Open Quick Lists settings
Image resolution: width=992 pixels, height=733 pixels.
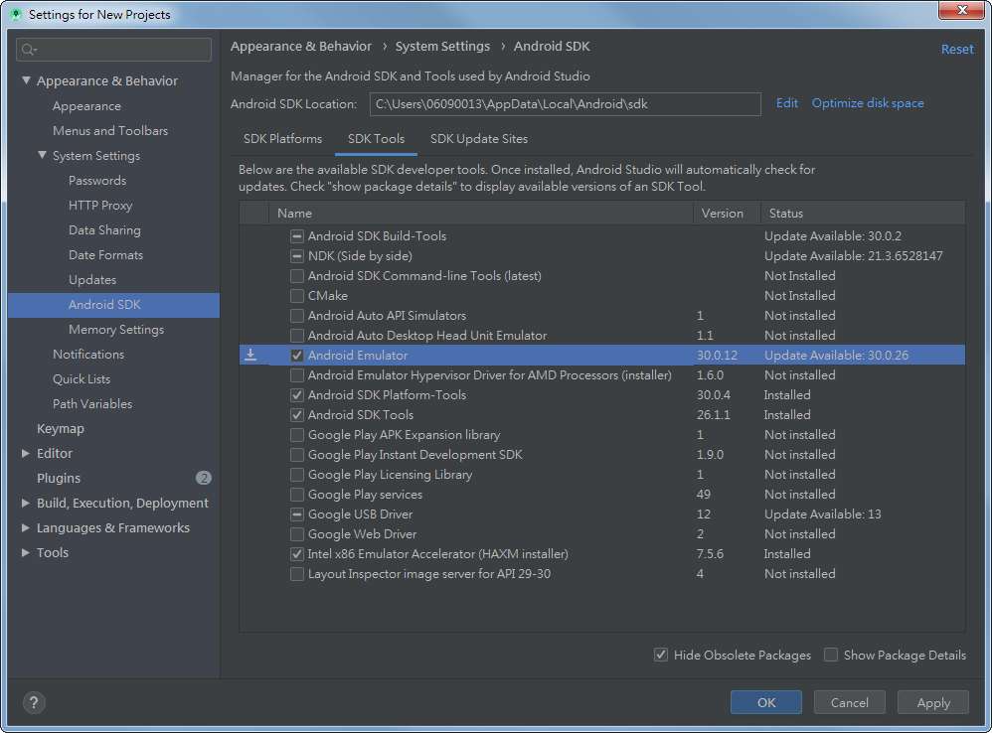(81, 378)
